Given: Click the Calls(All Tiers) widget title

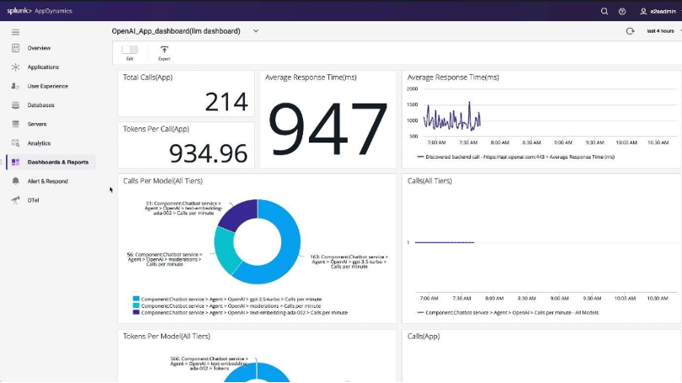Looking at the screenshot, I should [430, 181].
